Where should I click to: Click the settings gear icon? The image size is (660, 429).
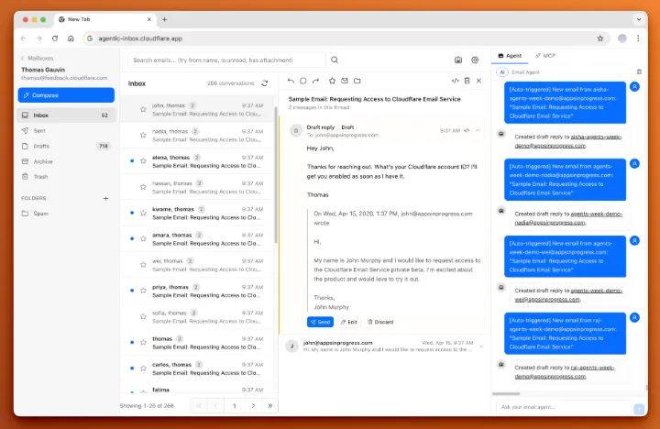[475, 60]
